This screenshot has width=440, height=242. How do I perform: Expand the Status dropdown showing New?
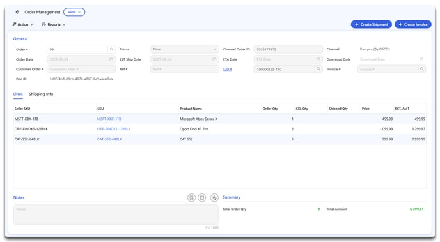(x=185, y=49)
